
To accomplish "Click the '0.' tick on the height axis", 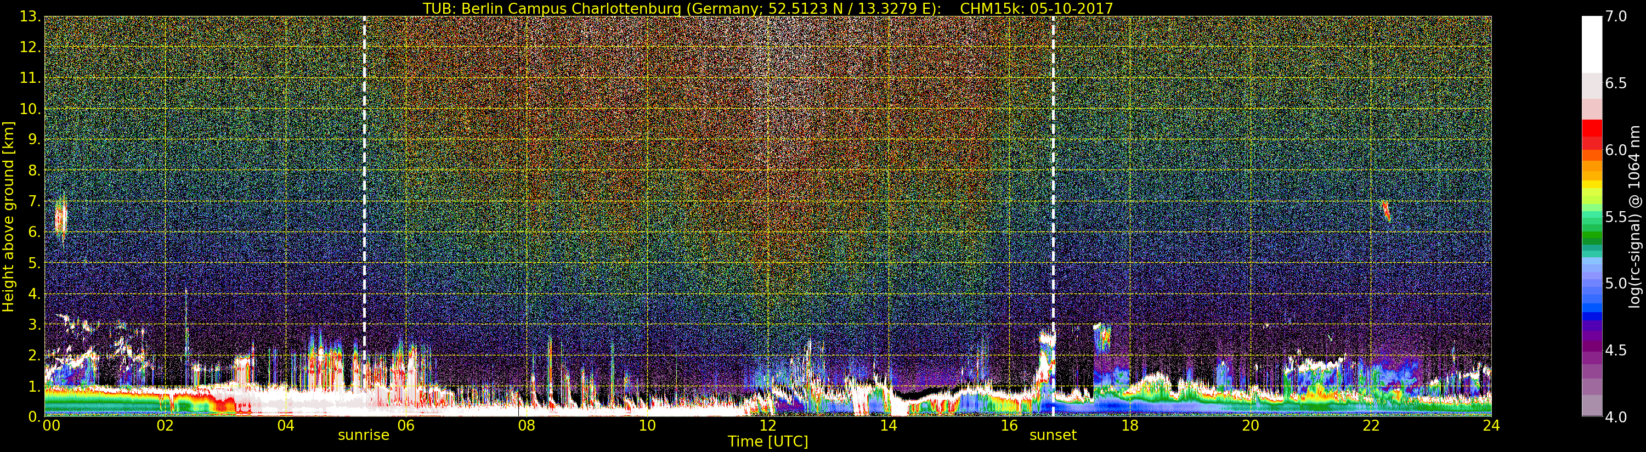I will coord(35,416).
